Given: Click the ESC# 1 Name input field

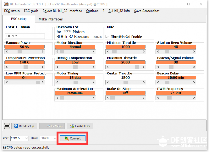Looking at the screenshot, I should (25, 36).
